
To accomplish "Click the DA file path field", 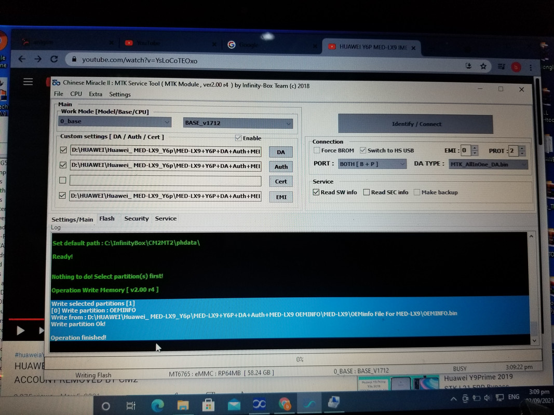I will pos(166,151).
